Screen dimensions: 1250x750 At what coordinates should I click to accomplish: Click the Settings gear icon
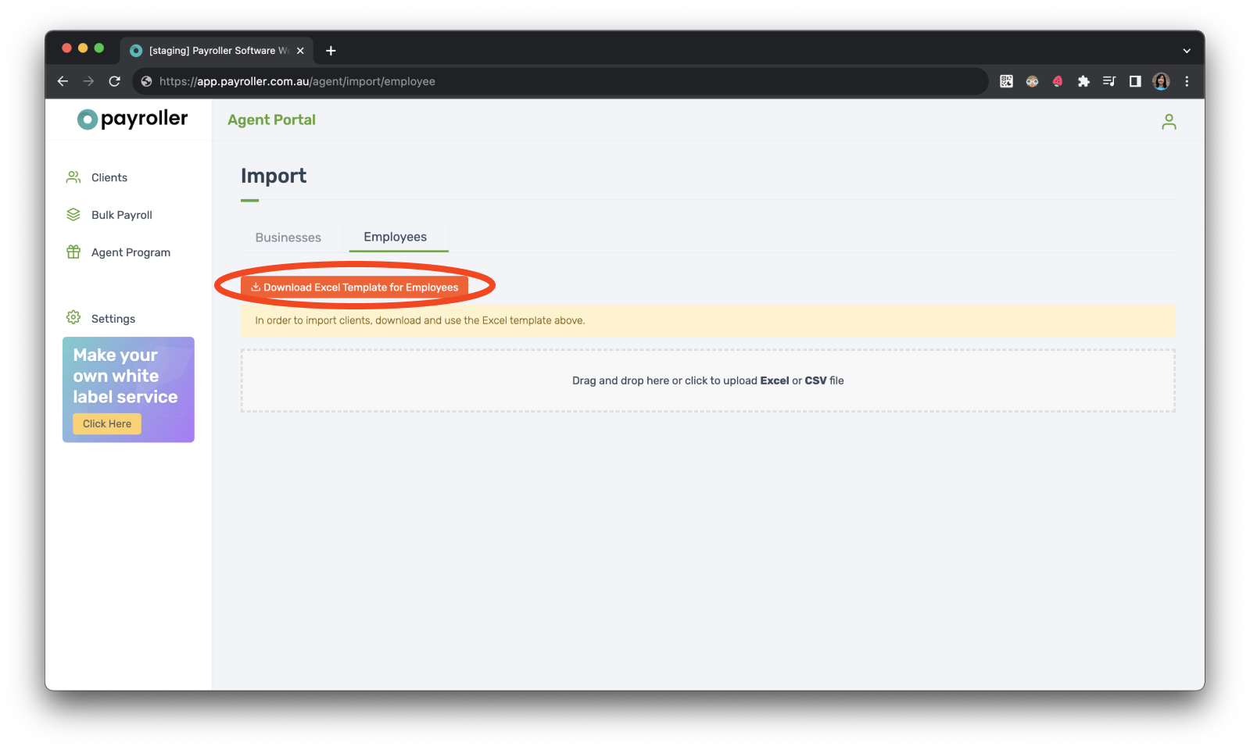[73, 317]
